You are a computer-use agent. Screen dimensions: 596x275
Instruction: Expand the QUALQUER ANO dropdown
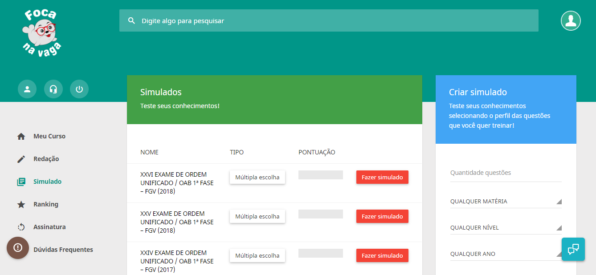click(506, 254)
